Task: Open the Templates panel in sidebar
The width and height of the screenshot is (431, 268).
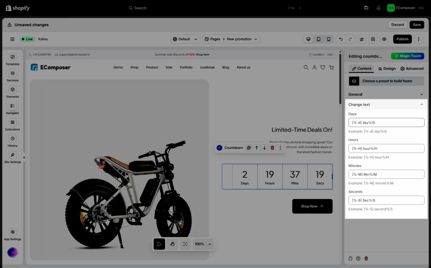Action: tap(13, 57)
